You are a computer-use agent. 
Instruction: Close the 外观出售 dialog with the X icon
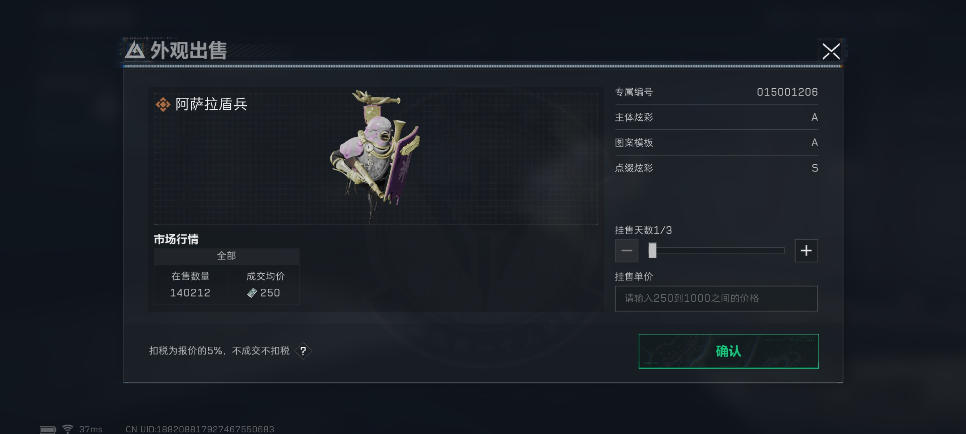pyautogui.click(x=831, y=51)
